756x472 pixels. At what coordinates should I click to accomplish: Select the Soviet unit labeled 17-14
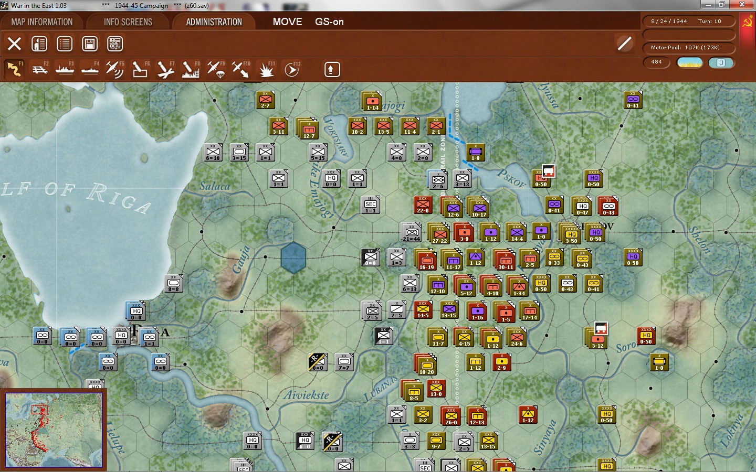(529, 311)
